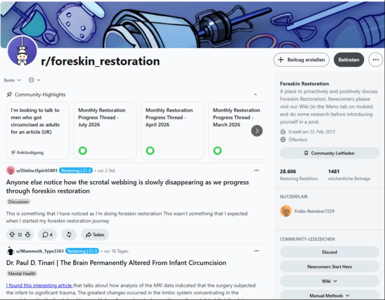
Task: Expand the Wiki bookmark menu
Action: click(329, 281)
